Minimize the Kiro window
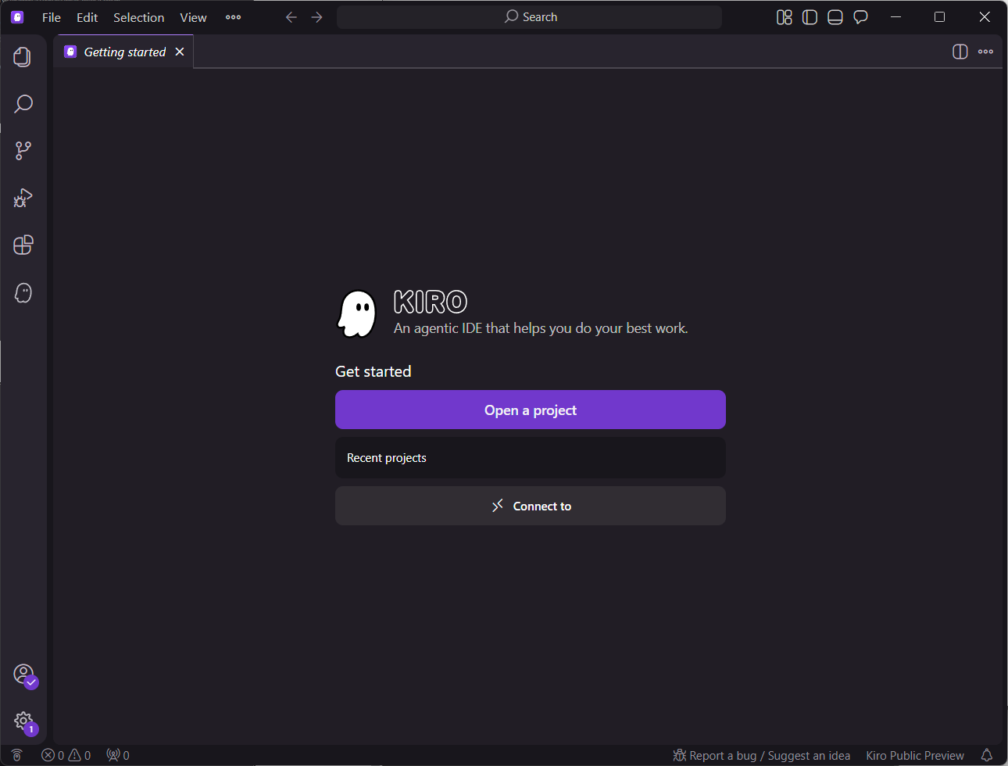 pos(895,17)
